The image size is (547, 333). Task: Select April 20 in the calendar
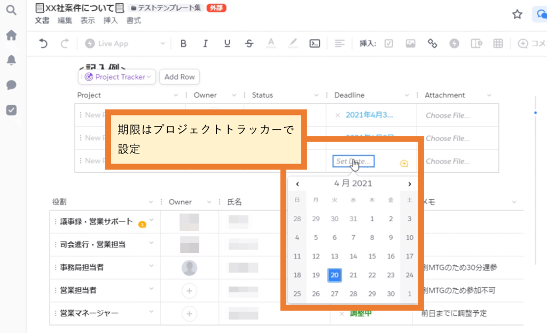tap(334, 275)
